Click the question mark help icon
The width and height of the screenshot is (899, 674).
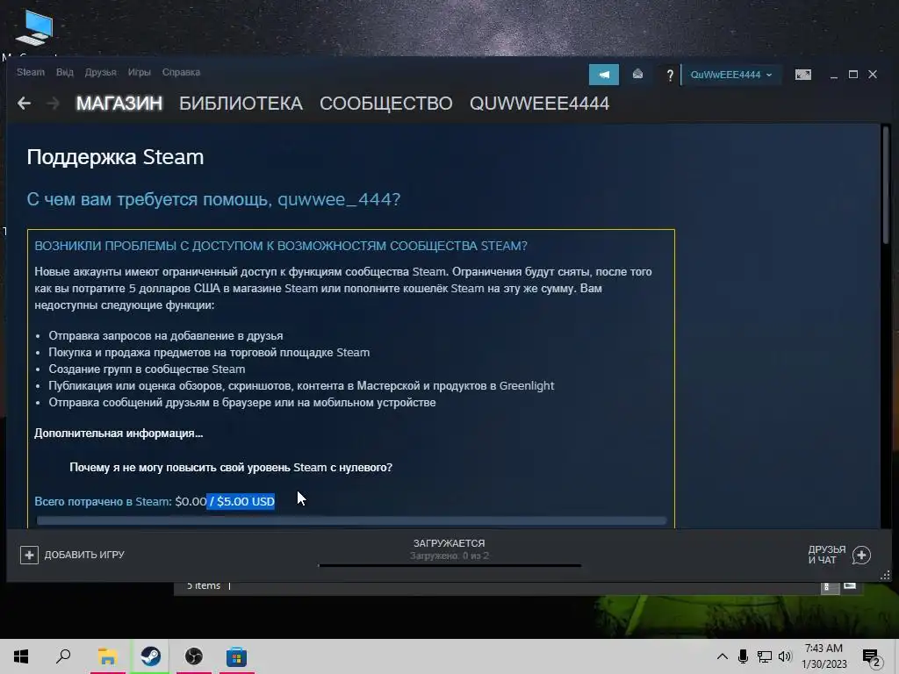pos(669,75)
